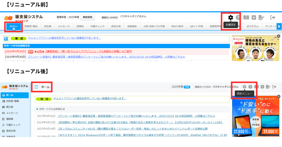Viewport: 282px width, 147px height.
Task: Toggle the blue 切替 badge next to 2025年度
Action: (x=187, y=87)
